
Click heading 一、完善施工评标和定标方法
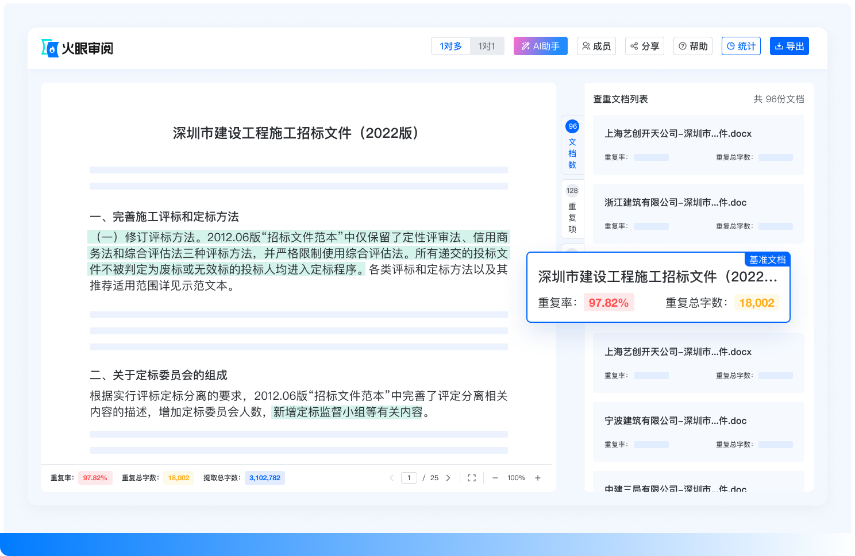(x=164, y=217)
